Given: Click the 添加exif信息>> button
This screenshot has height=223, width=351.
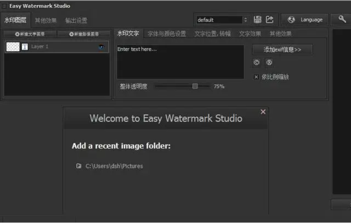Looking at the screenshot, I should pos(282,50).
